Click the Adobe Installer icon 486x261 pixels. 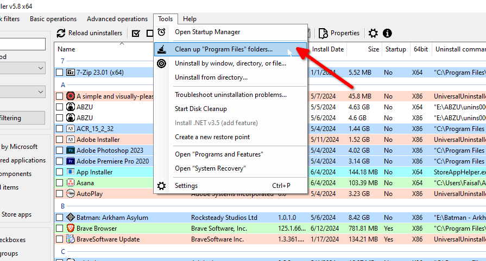pos(71,140)
